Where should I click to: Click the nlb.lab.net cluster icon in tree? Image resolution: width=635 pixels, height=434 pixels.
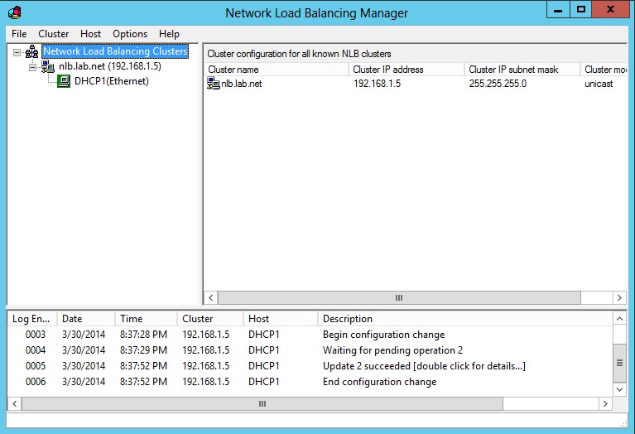49,67
